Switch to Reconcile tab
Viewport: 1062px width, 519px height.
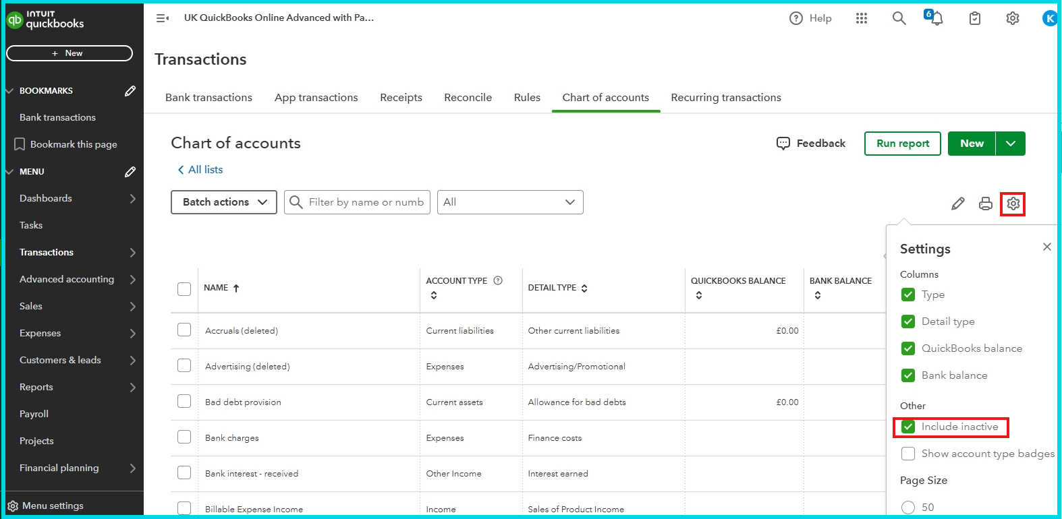[468, 98]
